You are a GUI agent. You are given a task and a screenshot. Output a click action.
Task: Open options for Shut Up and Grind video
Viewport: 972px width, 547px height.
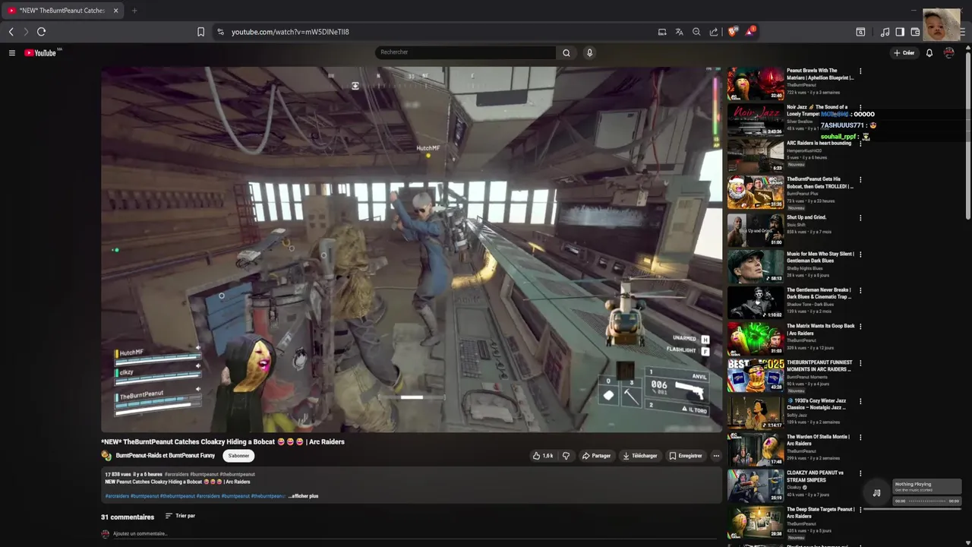point(860,218)
